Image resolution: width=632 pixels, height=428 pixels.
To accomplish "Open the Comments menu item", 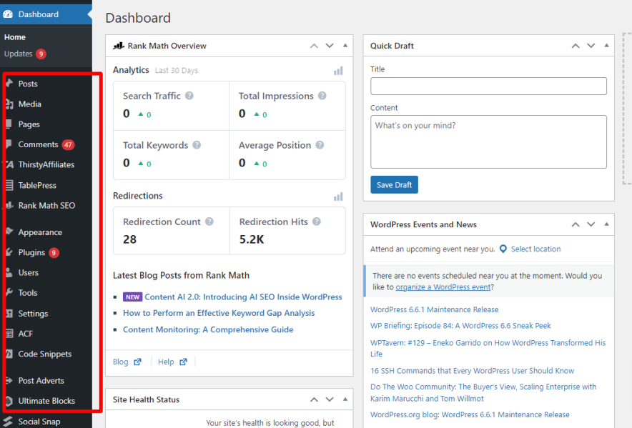I will (x=38, y=144).
